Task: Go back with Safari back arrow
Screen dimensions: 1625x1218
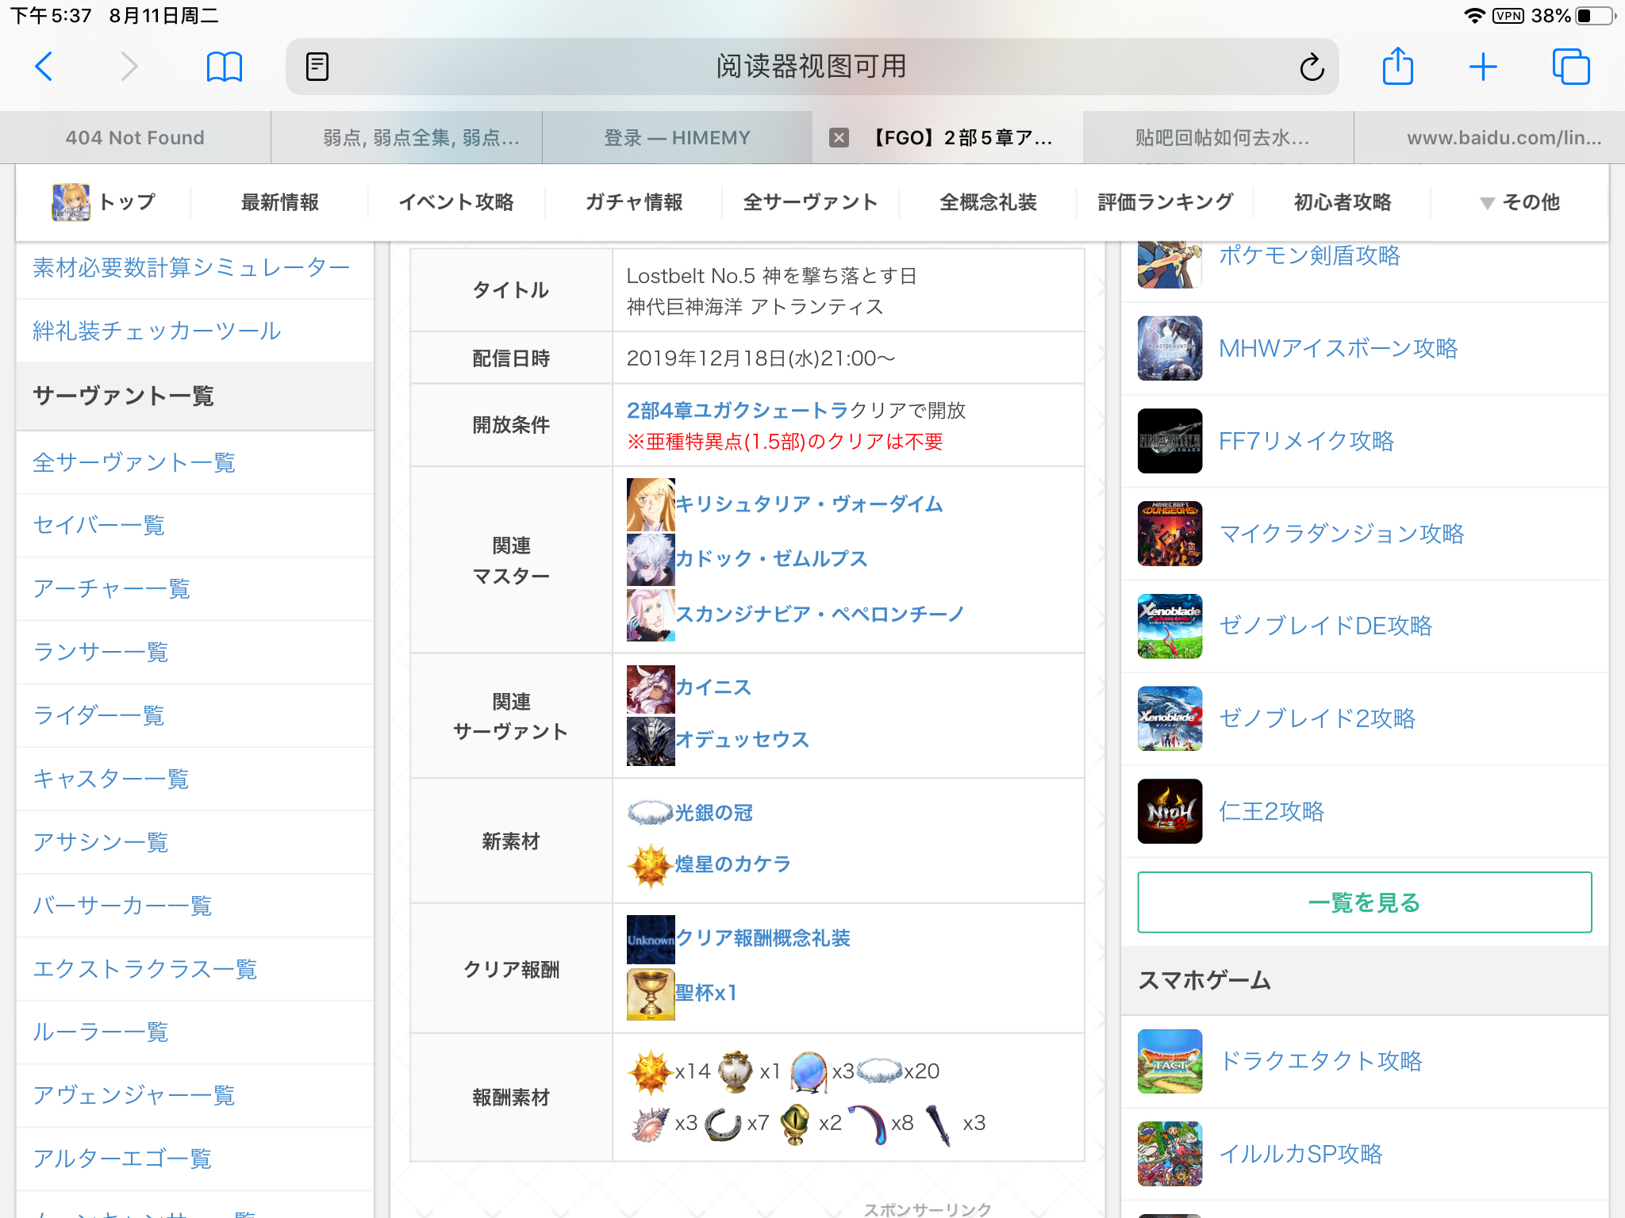Action: 44,67
